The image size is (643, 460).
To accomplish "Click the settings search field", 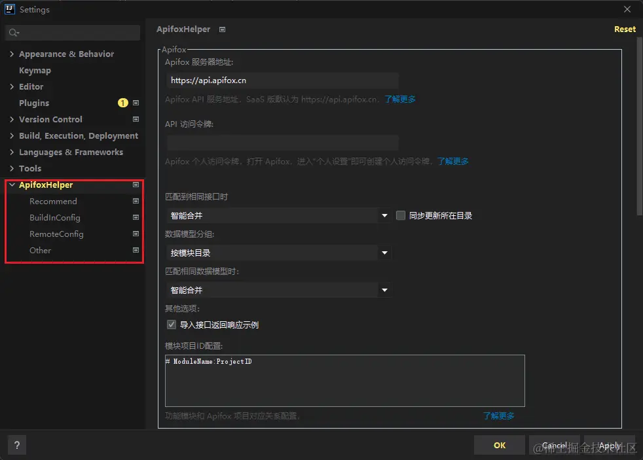I will [73, 32].
